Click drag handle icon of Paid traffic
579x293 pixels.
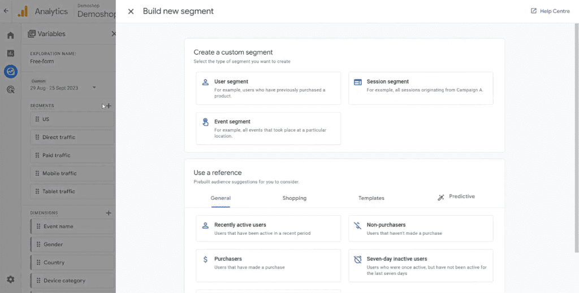point(37,155)
